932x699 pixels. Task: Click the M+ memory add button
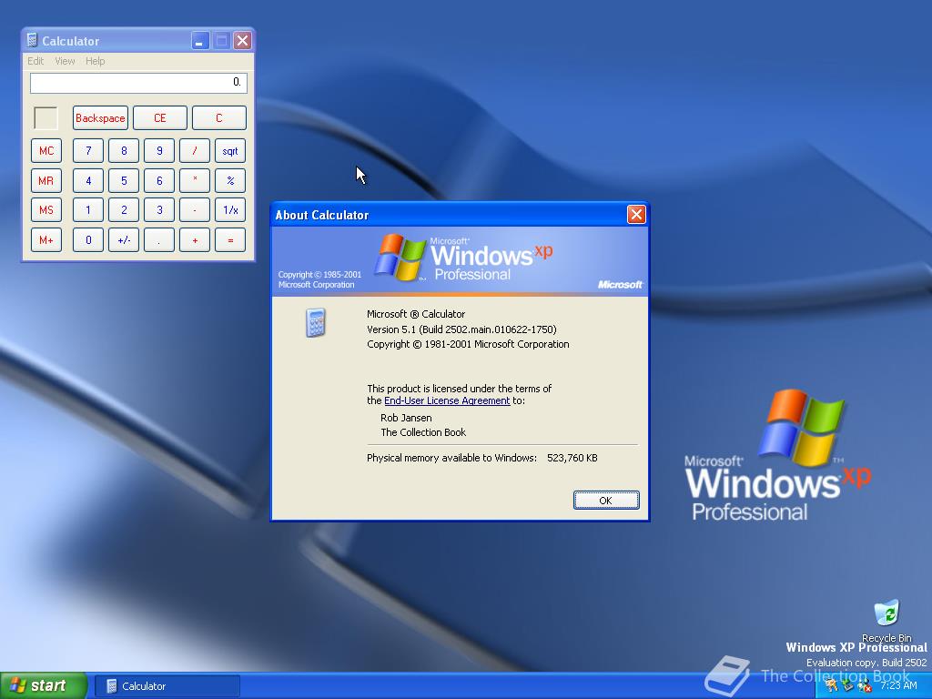point(46,240)
